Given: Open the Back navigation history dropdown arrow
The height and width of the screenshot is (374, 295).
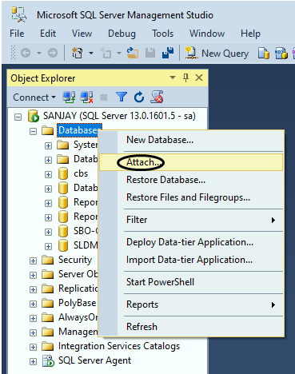Looking at the screenshot, I should coord(39,53).
